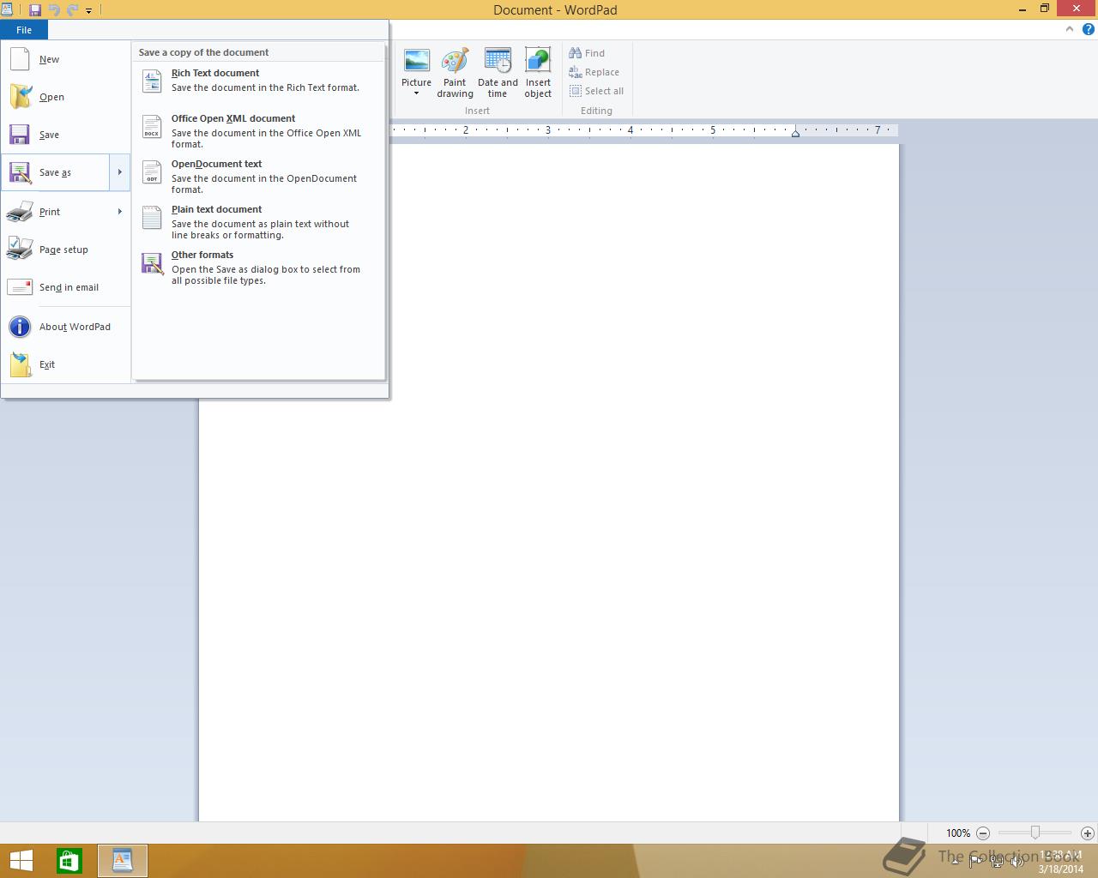Viewport: 1098px width, 878px height.
Task: Save copy as Rich Text document
Action: click(x=258, y=81)
